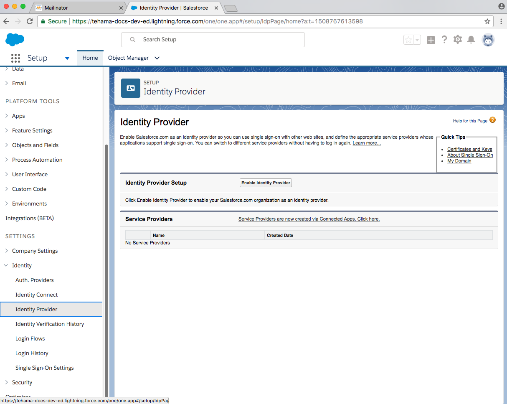507x404 pixels.
Task: Open Identity Verification History
Action: click(x=50, y=324)
